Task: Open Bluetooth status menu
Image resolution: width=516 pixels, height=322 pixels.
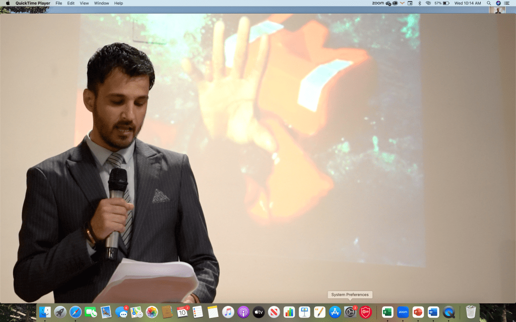Action: click(x=419, y=3)
